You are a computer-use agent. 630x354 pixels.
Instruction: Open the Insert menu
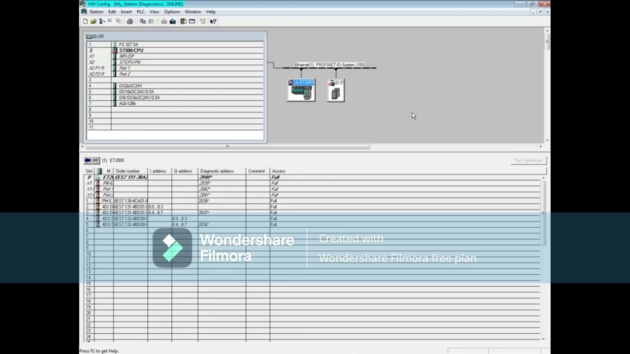pos(126,12)
